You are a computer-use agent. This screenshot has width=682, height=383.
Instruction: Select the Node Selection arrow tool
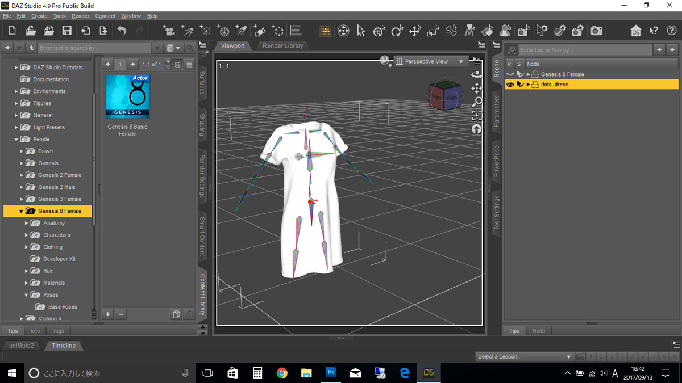point(361,31)
